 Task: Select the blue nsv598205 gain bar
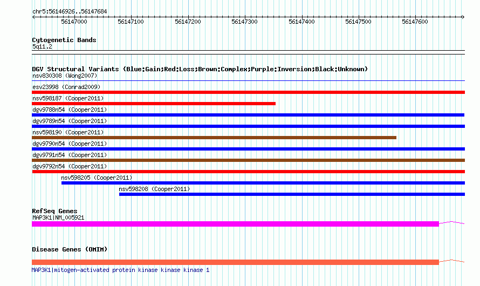[x=263, y=183]
